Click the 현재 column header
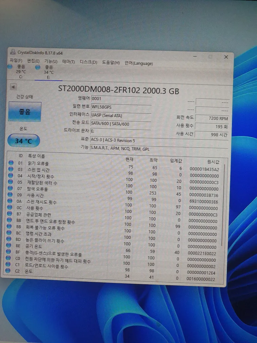 click(130, 159)
